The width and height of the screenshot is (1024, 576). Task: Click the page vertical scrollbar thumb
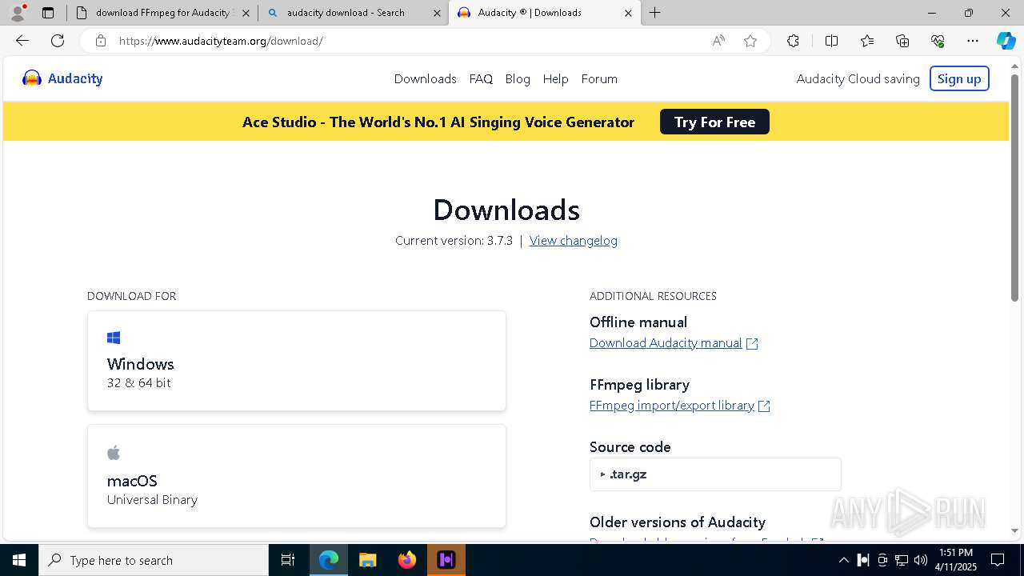[x=1014, y=188]
